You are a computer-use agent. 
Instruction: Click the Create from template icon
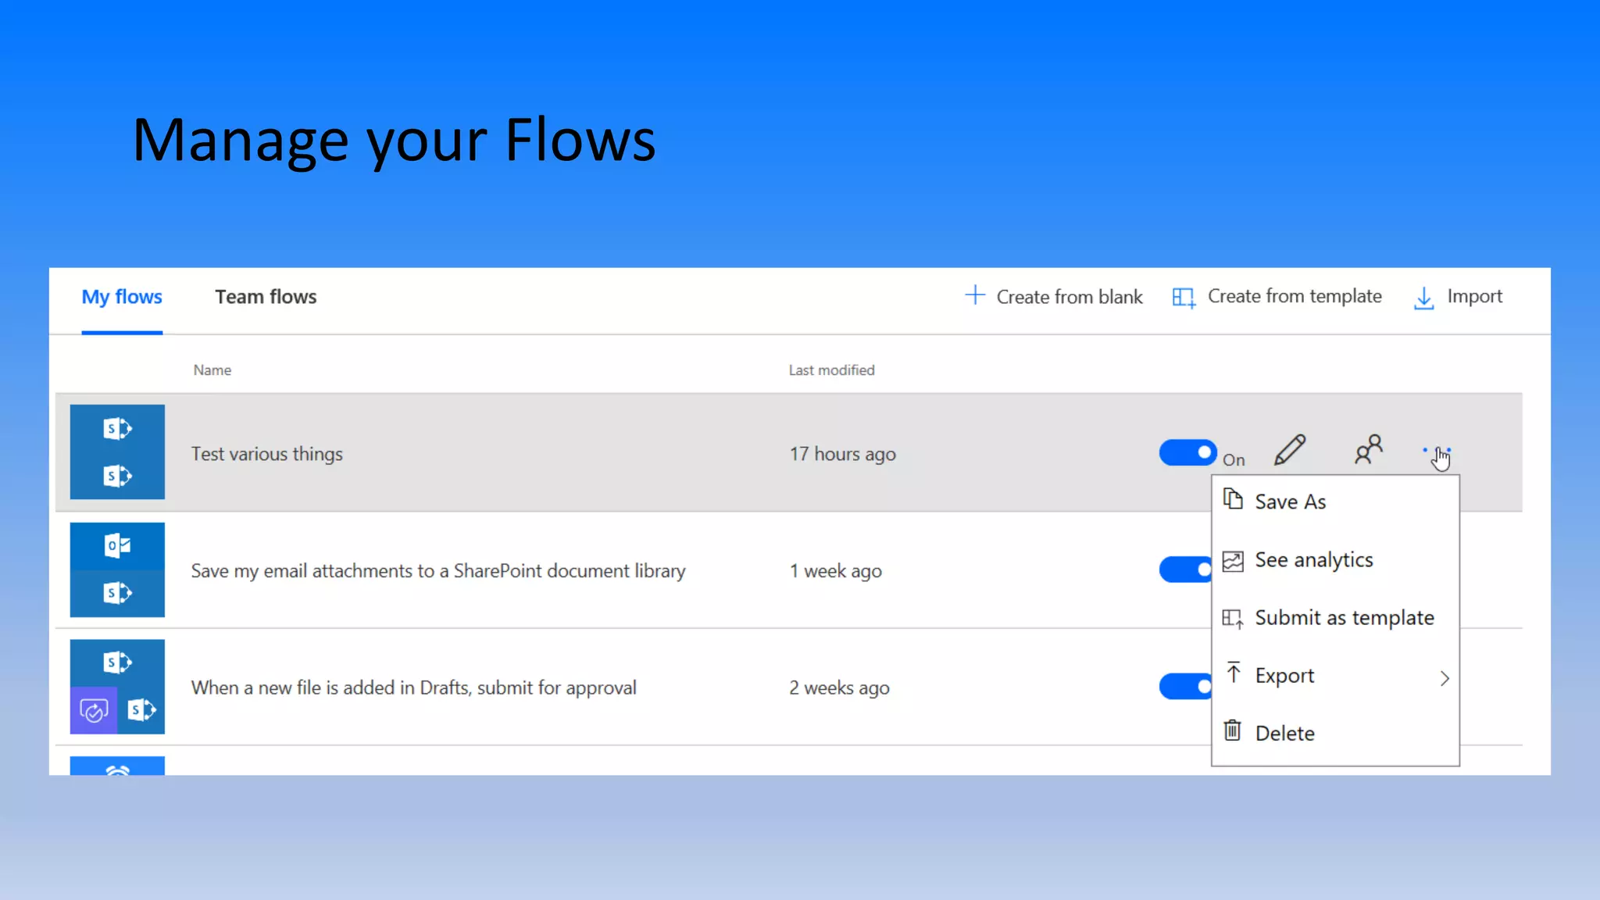click(1184, 298)
